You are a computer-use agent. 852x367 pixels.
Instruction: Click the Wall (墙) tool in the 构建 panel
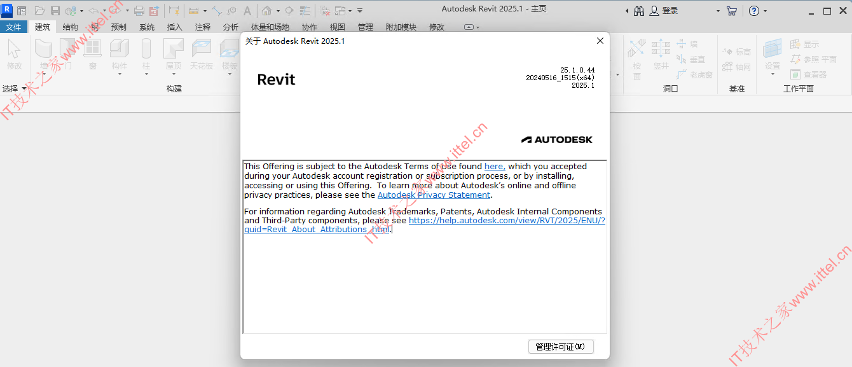pyautogui.click(x=44, y=54)
